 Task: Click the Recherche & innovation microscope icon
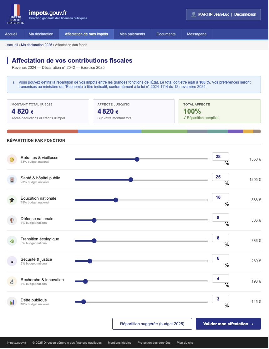click(x=12, y=282)
